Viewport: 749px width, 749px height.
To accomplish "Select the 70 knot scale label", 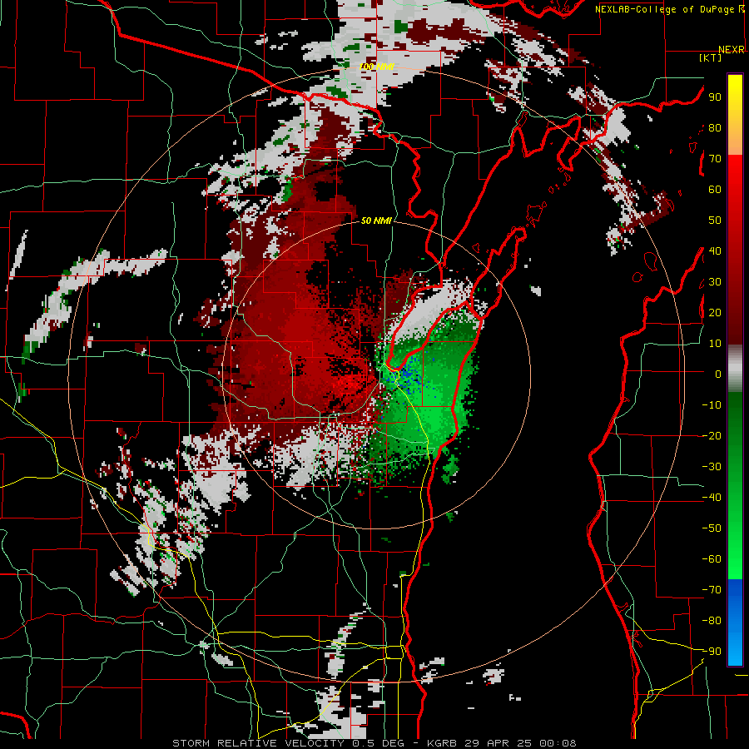I will pyautogui.click(x=715, y=159).
